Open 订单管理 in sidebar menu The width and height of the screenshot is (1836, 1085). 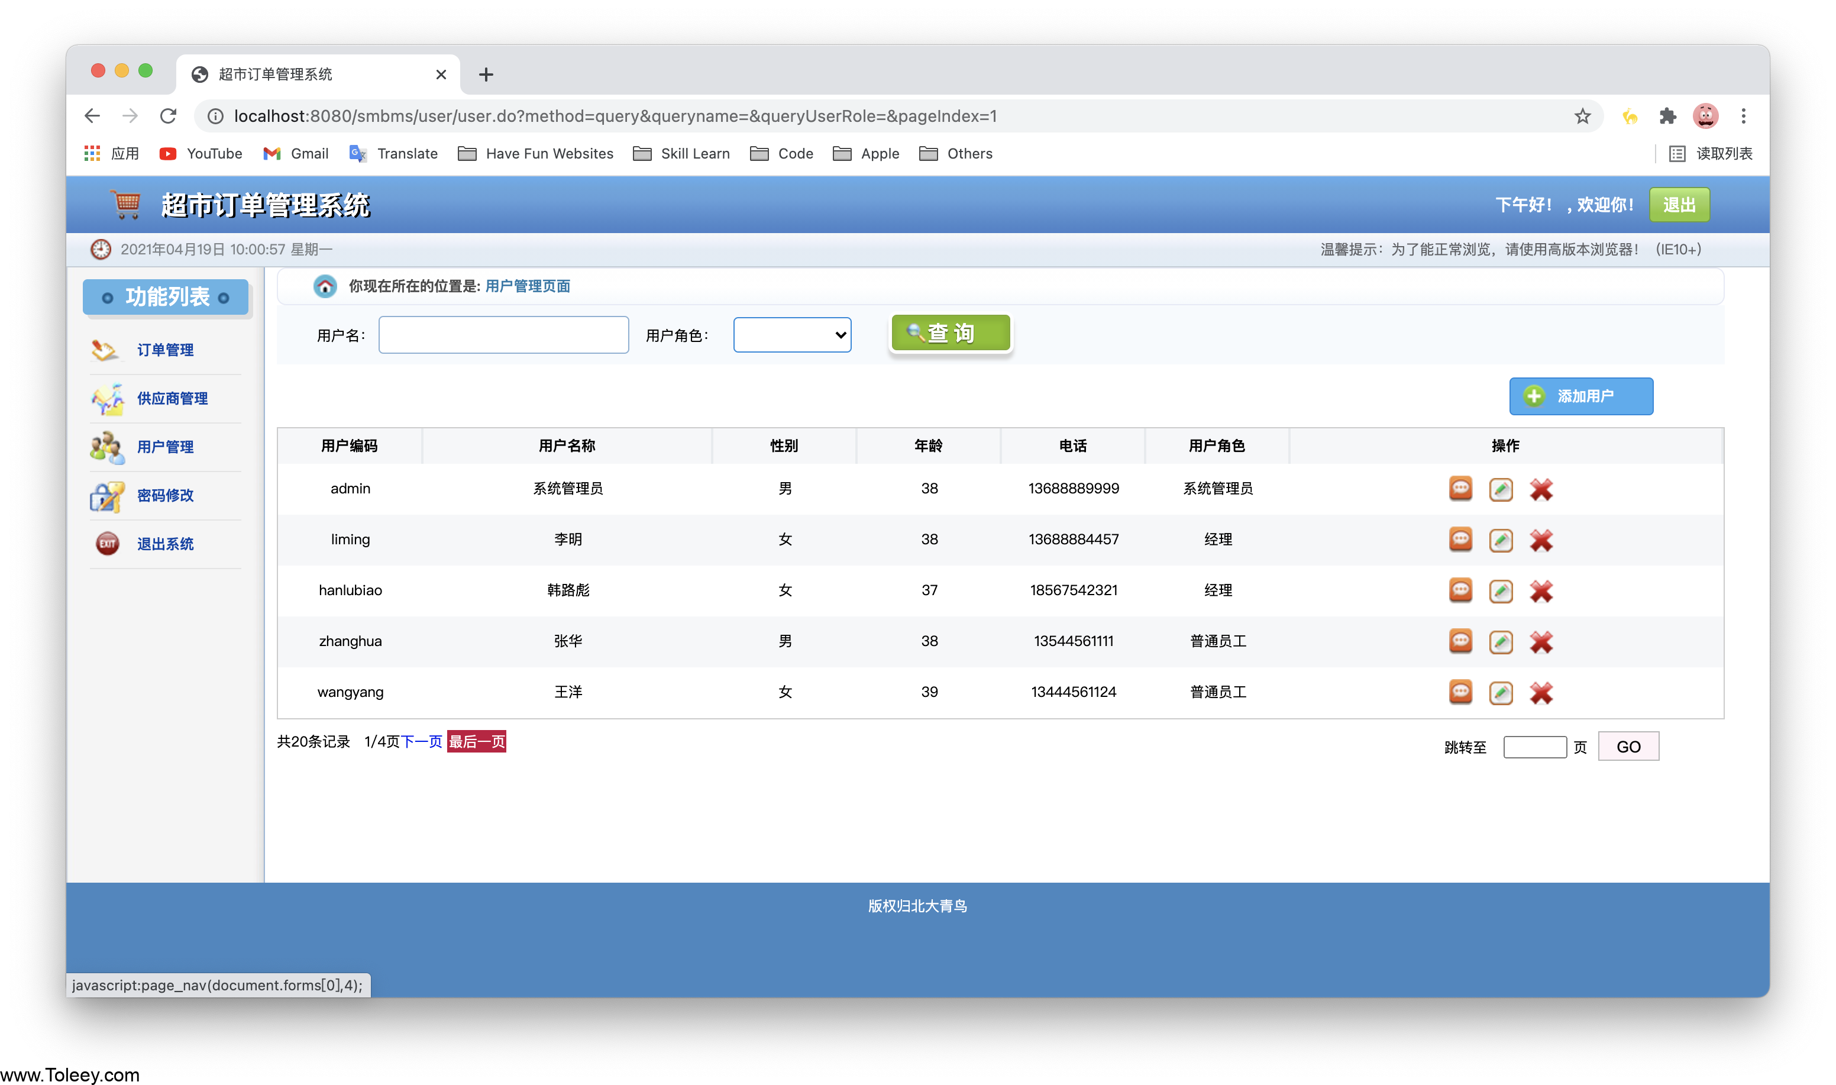click(x=165, y=350)
